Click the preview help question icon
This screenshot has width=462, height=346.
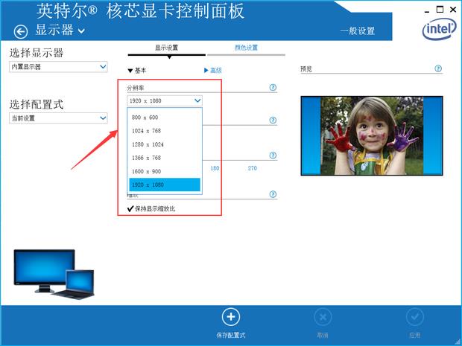pyautogui.click(x=438, y=68)
